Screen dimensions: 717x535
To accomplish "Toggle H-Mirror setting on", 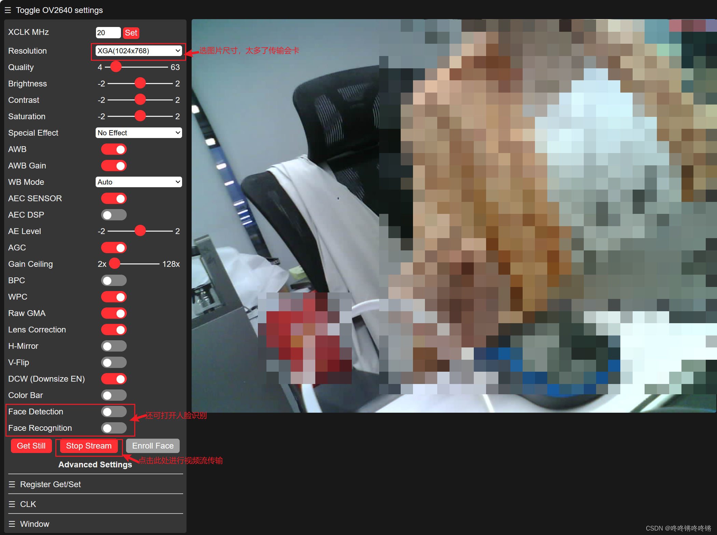I will tap(115, 346).
